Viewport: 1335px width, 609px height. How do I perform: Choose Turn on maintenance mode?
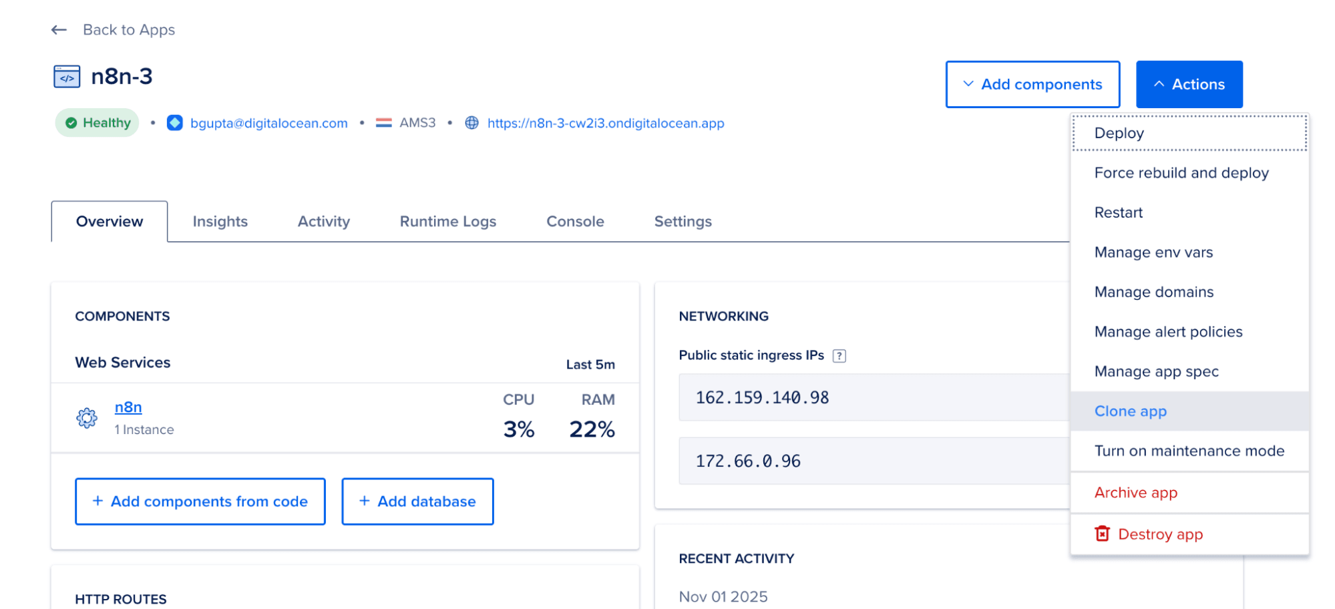pyautogui.click(x=1189, y=451)
